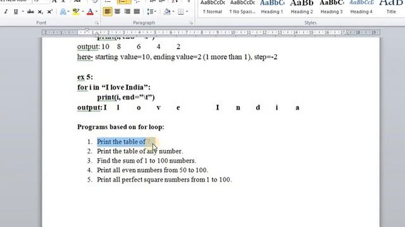Align the text to the right
405x227 pixels.
tap(127, 11)
